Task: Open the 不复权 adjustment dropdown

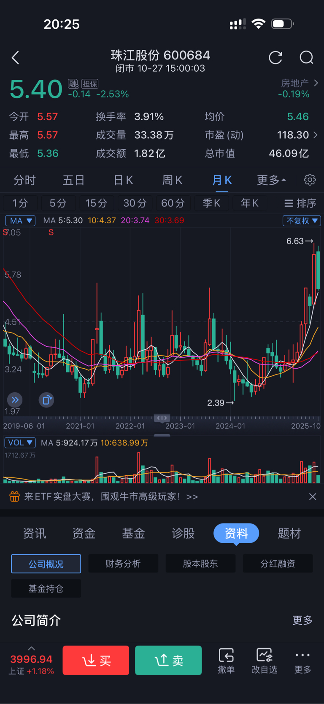Action: 302,221
